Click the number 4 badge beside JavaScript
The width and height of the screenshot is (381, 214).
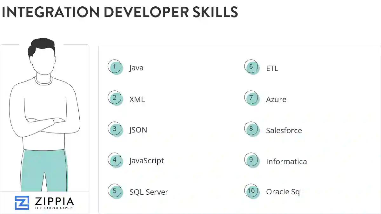[x=115, y=160]
